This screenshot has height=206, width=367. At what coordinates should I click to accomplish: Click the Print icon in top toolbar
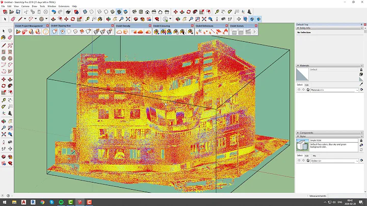[68, 12]
